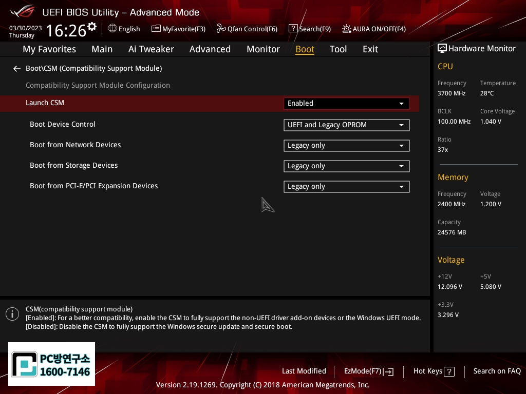Screen dimensions: 526x394
Task: Switch to the Main tab
Action: coord(102,49)
